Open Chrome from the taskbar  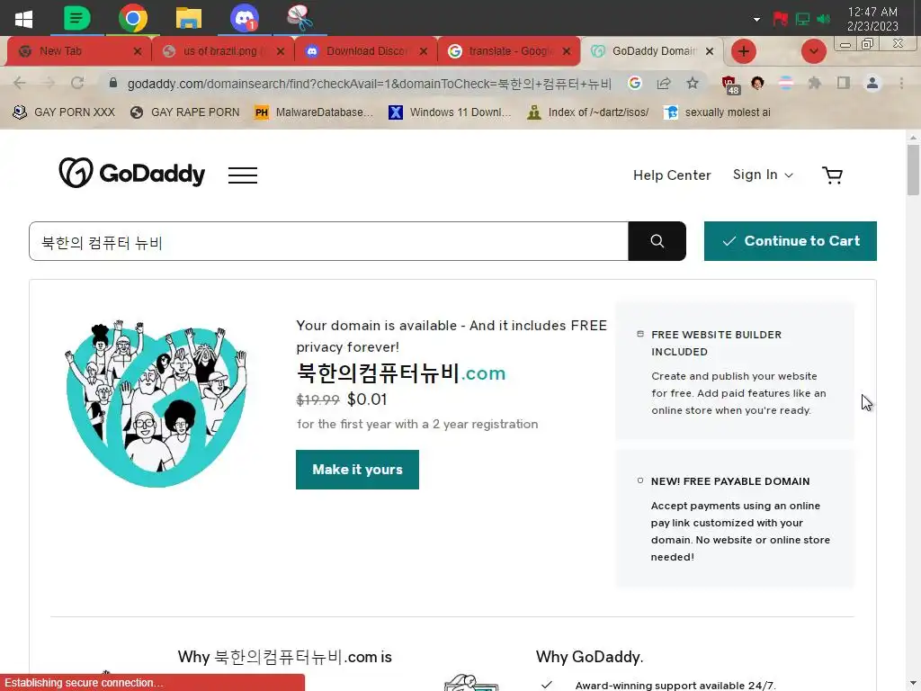133,18
